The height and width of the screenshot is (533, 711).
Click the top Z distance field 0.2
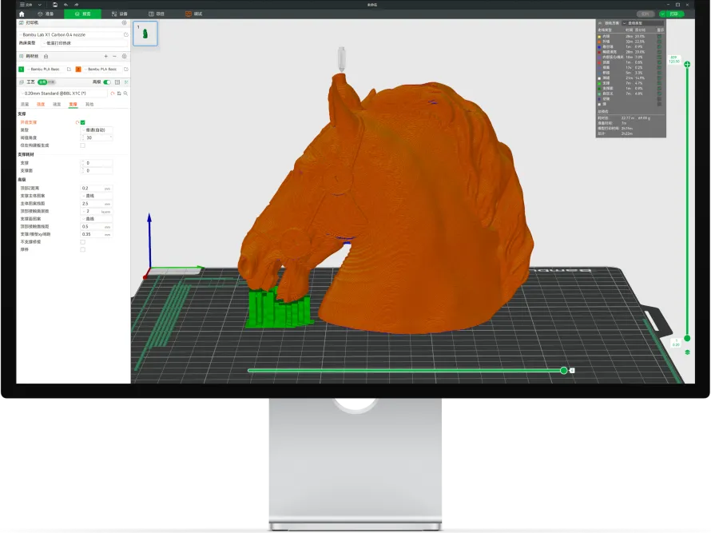pos(97,189)
